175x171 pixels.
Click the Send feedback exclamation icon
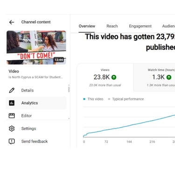click(x=12, y=142)
